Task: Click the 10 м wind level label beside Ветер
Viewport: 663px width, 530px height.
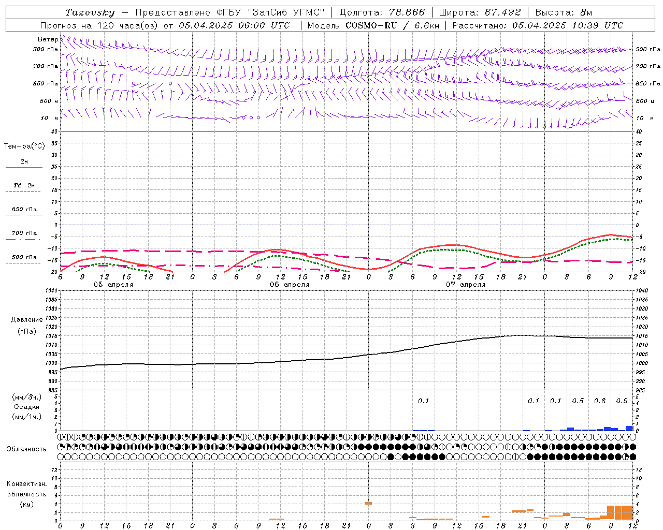Action: [50, 118]
